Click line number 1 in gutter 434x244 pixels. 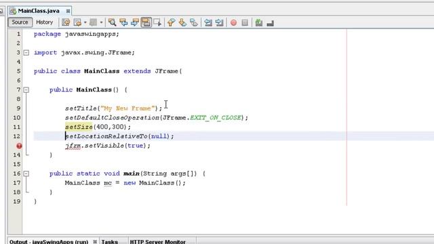pyautogui.click(x=18, y=34)
